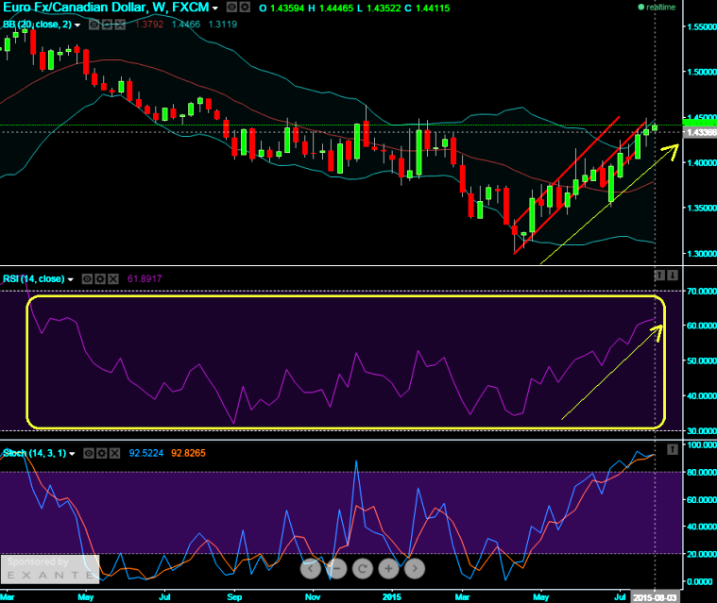The image size is (717, 603).
Task: Move the RSI pane down
Action: click(x=673, y=275)
